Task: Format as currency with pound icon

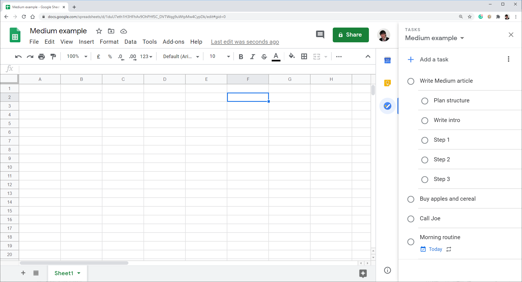Action: click(99, 57)
